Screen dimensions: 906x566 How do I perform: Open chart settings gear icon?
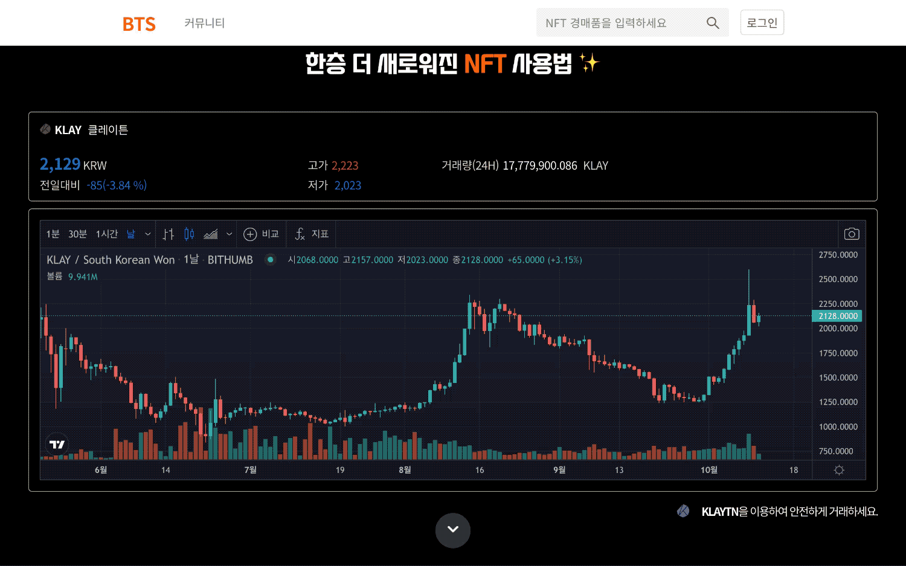click(839, 470)
